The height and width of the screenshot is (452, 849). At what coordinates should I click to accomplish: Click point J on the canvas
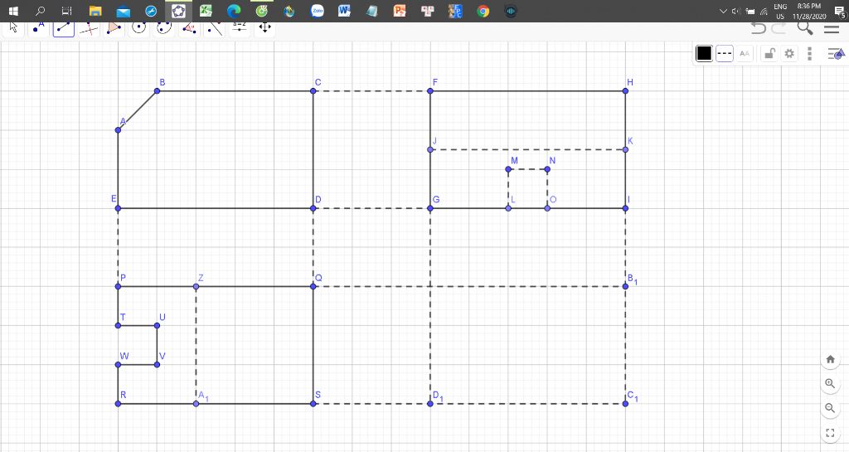430,149
